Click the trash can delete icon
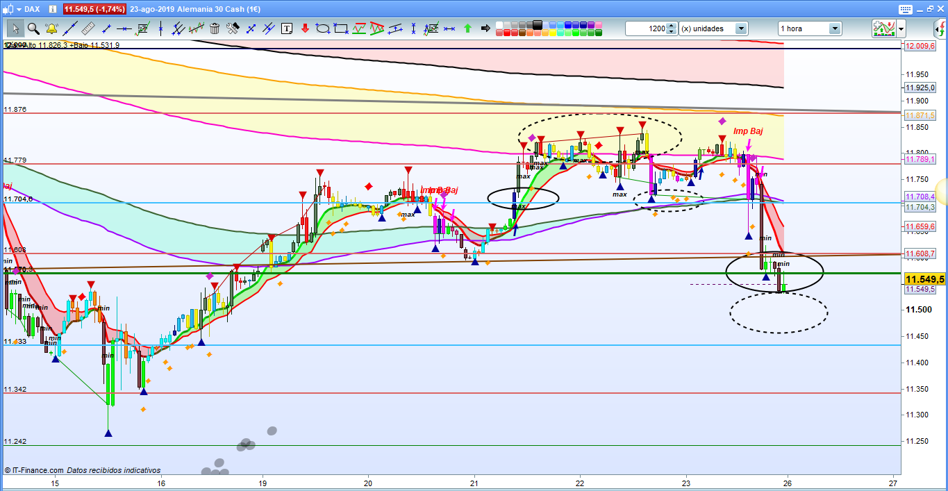 pyautogui.click(x=215, y=28)
